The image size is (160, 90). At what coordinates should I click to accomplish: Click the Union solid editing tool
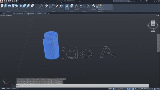coord(24,6)
